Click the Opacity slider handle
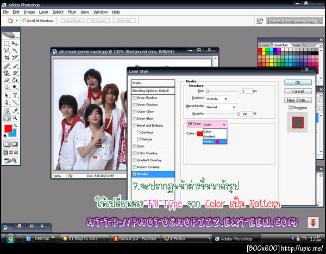This screenshot has width=326, height=254. 239,114
